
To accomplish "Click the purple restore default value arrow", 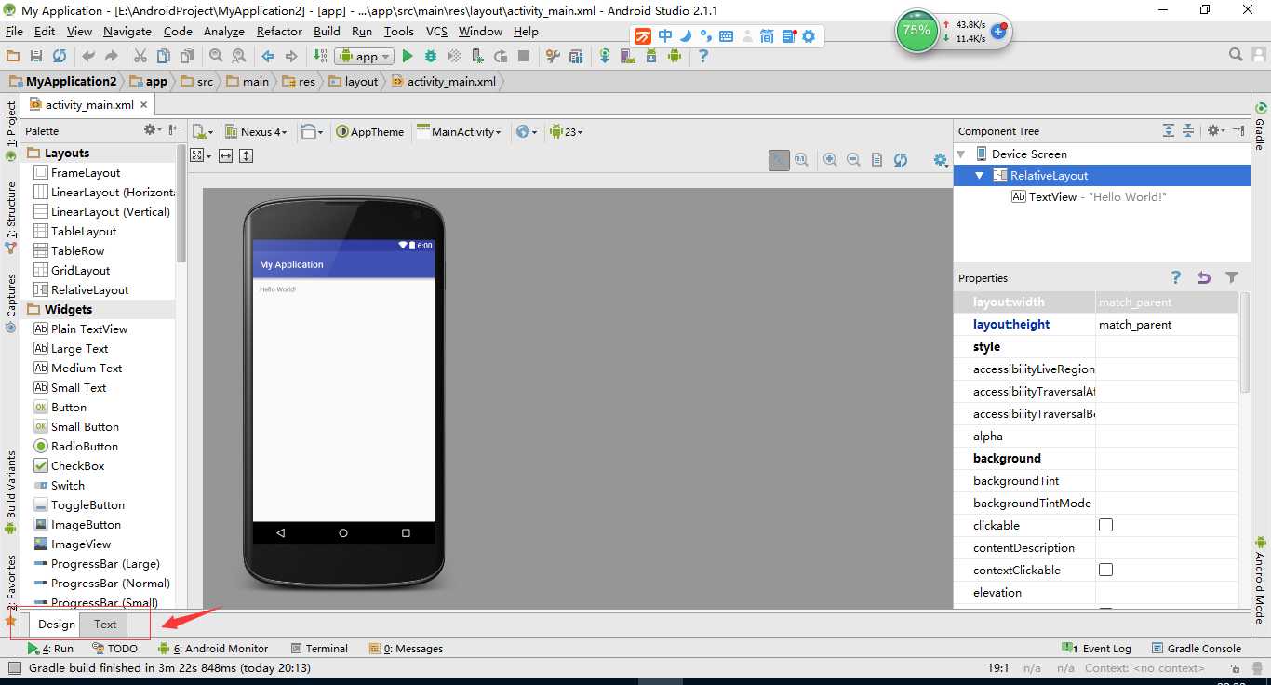I will [1204, 277].
